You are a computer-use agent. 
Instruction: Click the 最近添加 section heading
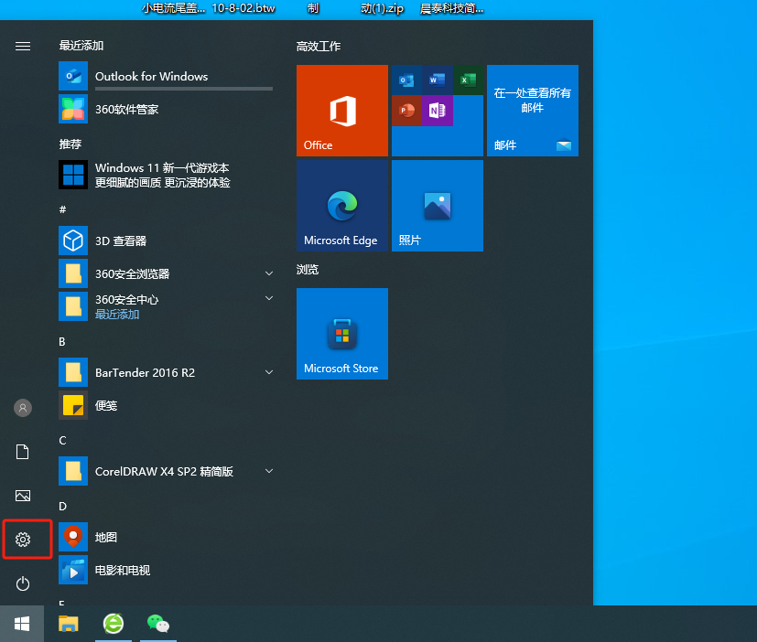[x=81, y=46]
